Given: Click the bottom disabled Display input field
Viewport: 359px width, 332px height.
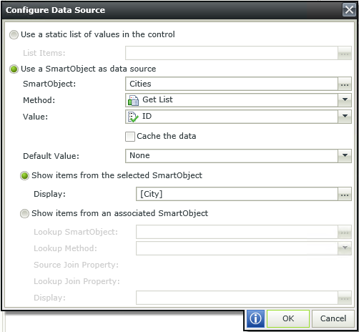Looking at the screenshot, I should click(237, 298).
